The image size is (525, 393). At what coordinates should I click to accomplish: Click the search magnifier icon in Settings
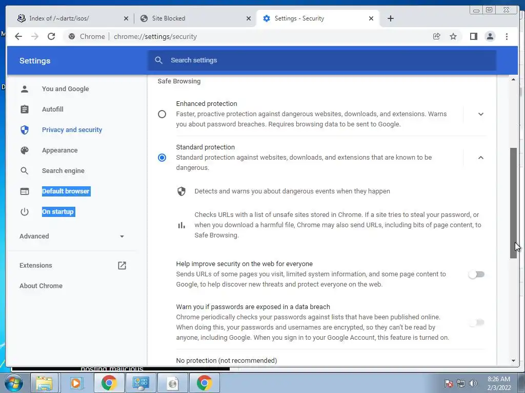[x=159, y=60]
